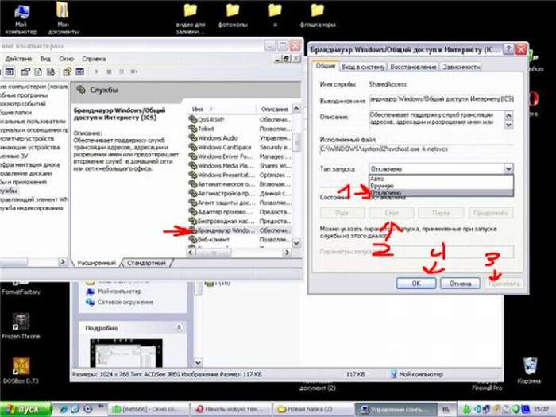
Task: Click the up arrow of the services list scrollbar
Action: click(x=296, y=108)
